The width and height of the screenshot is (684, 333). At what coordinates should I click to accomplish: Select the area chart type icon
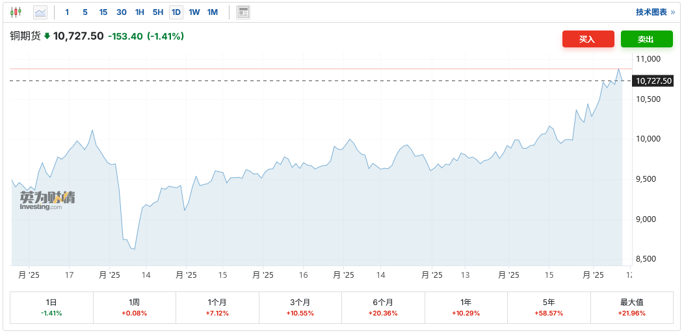[40, 12]
